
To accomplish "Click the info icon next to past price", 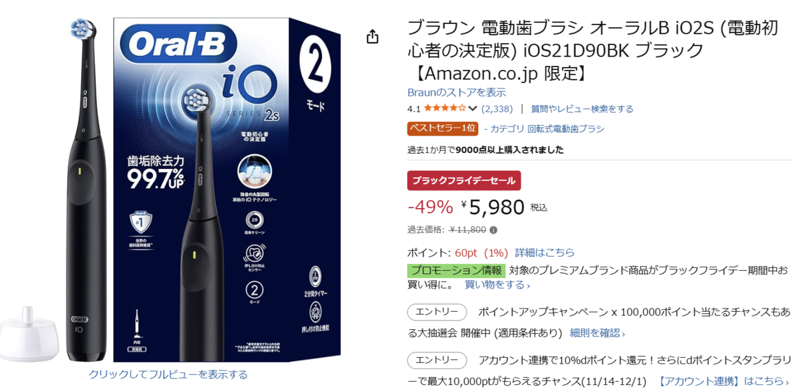I will (x=493, y=230).
